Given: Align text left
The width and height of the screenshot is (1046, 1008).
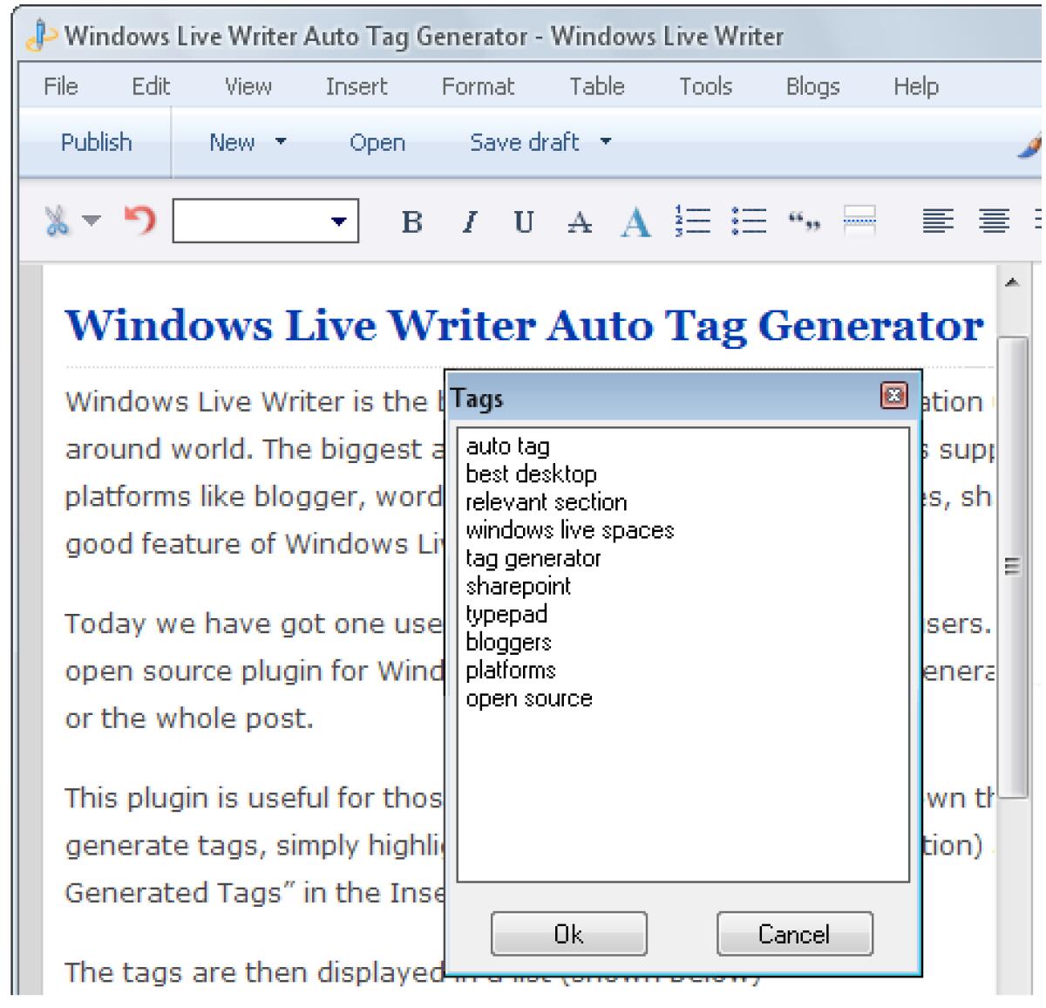Looking at the screenshot, I should point(938,221).
